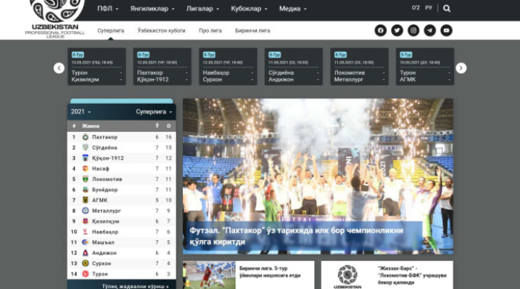The height and width of the screenshot is (289, 520).
Task: Open the Facebook social icon
Action: point(380,30)
